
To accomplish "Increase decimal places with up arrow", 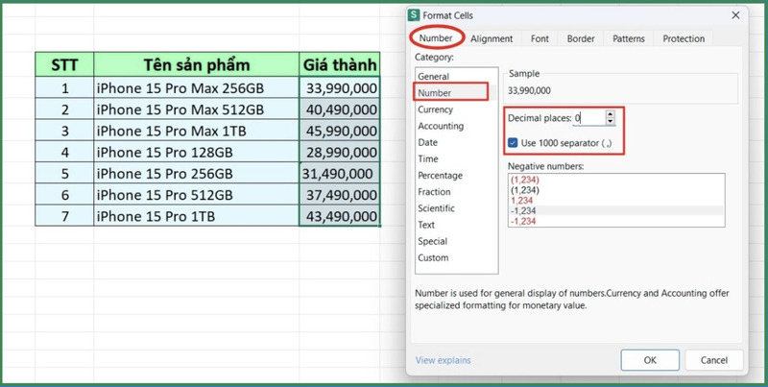I will pos(610,113).
